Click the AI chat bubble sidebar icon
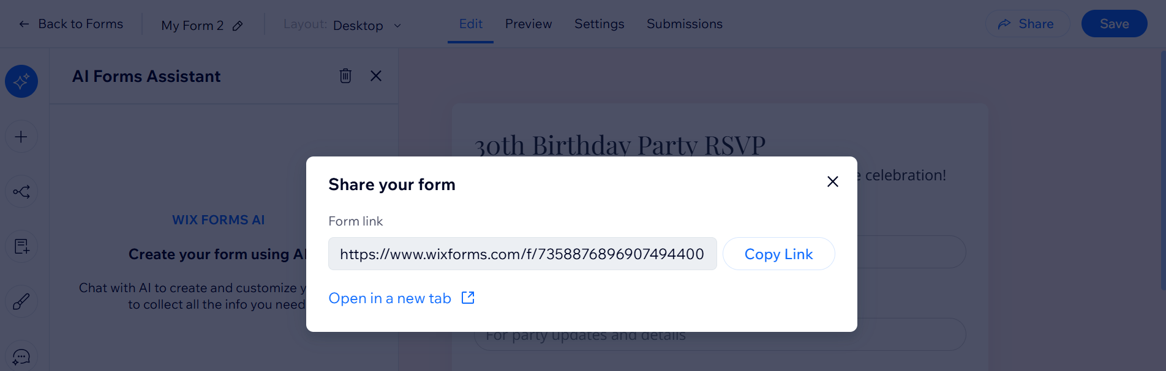Image resolution: width=1166 pixels, height=371 pixels. tap(21, 356)
